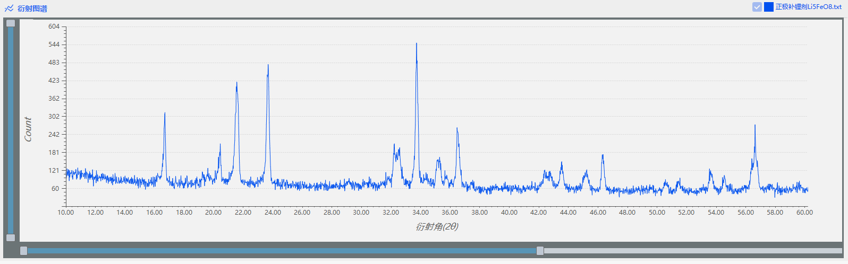Screen dimensions: 848x264
Task: Click the Count y-axis title
Action: tap(28, 129)
